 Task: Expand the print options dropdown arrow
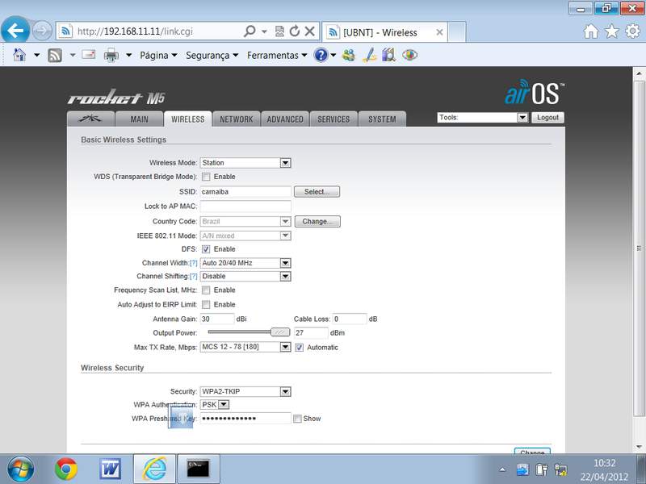point(129,55)
